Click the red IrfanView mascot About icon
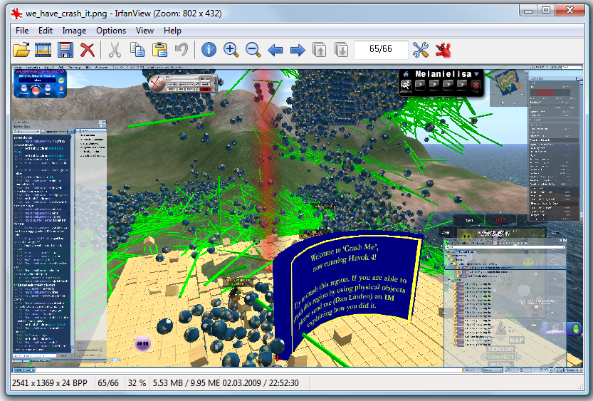Viewport: 593px width, 401px height. click(444, 50)
